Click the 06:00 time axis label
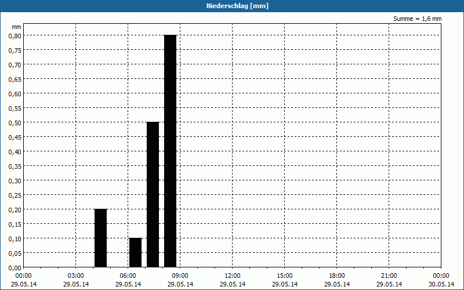 128,276
